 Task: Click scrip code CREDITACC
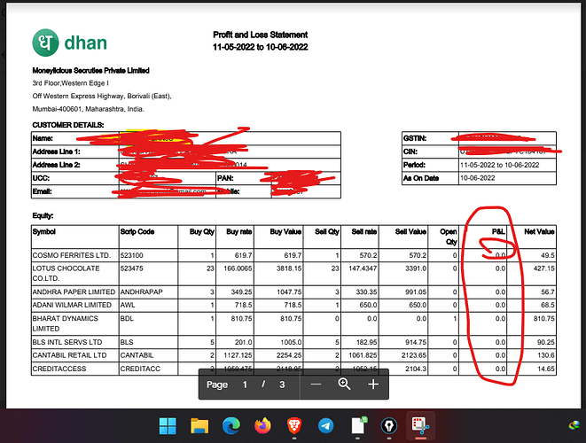coord(140,369)
